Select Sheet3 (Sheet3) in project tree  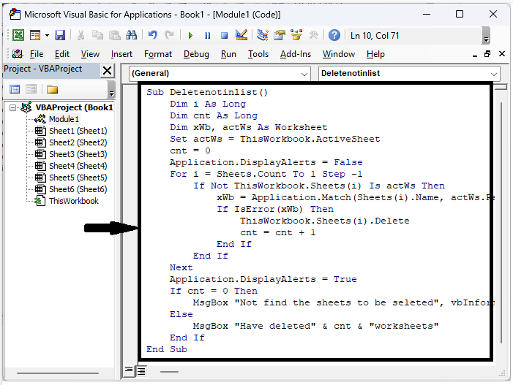pos(78,154)
